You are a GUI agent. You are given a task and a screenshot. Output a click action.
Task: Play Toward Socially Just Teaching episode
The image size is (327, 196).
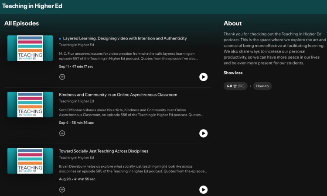point(203,189)
